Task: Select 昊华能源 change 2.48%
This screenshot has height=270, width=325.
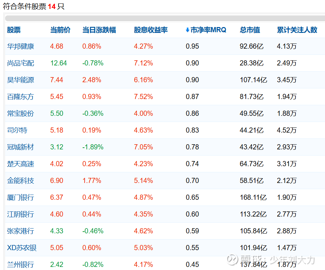Action: pos(92,80)
